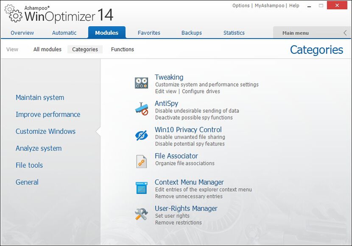The width and height of the screenshot is (352, 246).
Task: Click the WinOptimizer gear logo
Action: [14, 14]
